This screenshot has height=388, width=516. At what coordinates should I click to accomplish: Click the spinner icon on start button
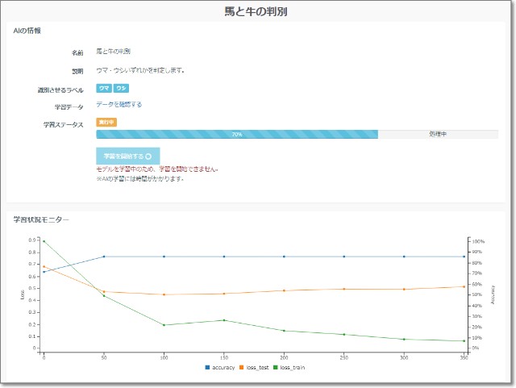(x=148, y=156)
